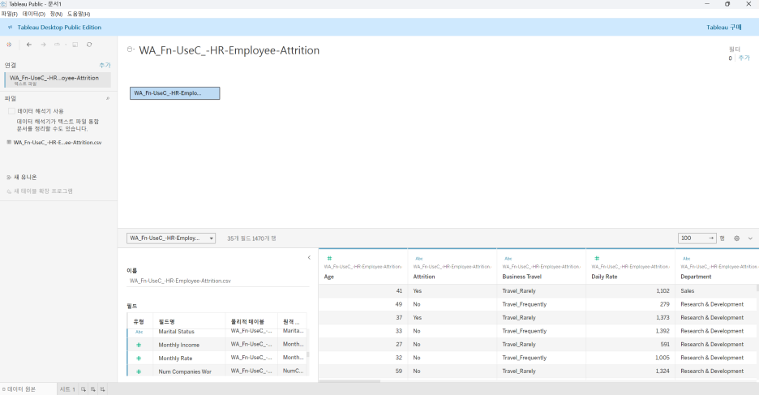The image size is (759, 395).
Task: Go back with the left arrow
Action: [x=29, y=45]
